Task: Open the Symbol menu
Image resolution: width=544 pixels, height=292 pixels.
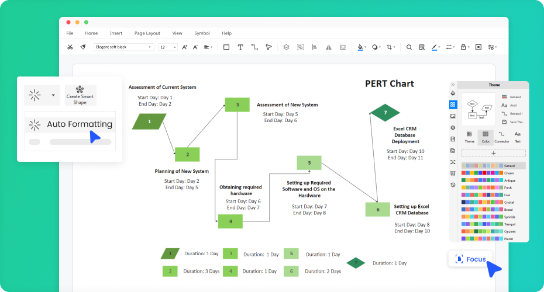Action: pyautogui.click(x=202, y=33)
